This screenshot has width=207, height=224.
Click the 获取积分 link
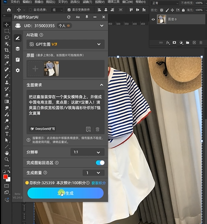tap(99, 183)
